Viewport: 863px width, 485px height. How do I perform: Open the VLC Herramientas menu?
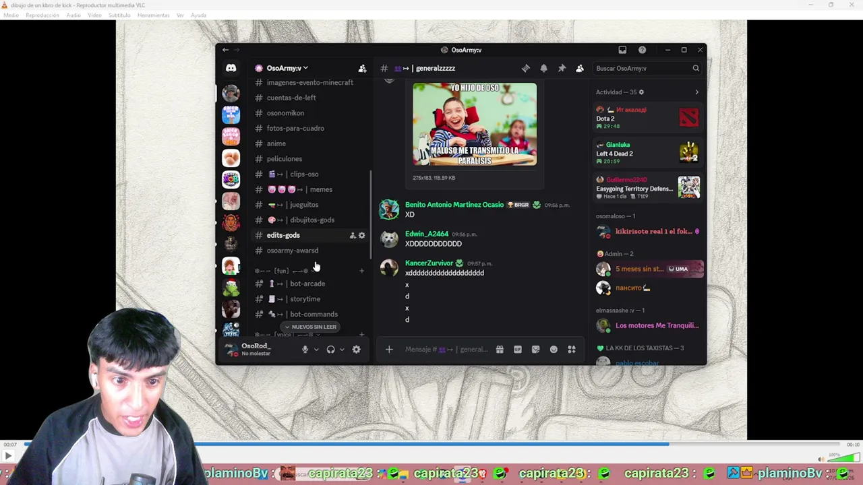click(154, 15)
